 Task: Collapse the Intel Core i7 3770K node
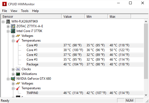click(x=8, y=31)
